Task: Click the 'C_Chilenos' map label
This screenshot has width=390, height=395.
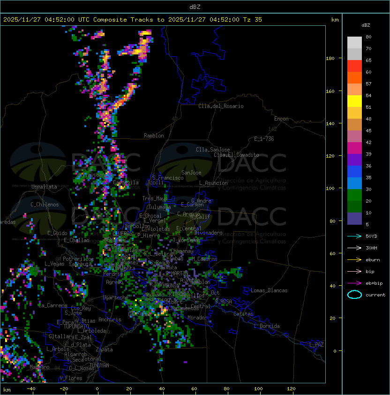Action: pyautogui.click(x=45, y=205)
